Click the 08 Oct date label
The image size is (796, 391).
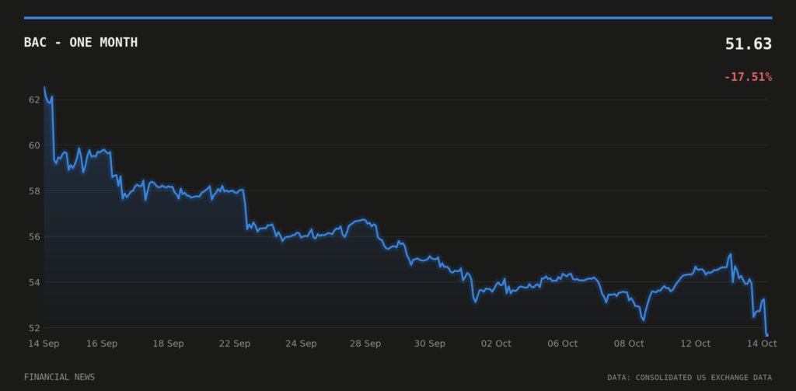click(629, 344)
